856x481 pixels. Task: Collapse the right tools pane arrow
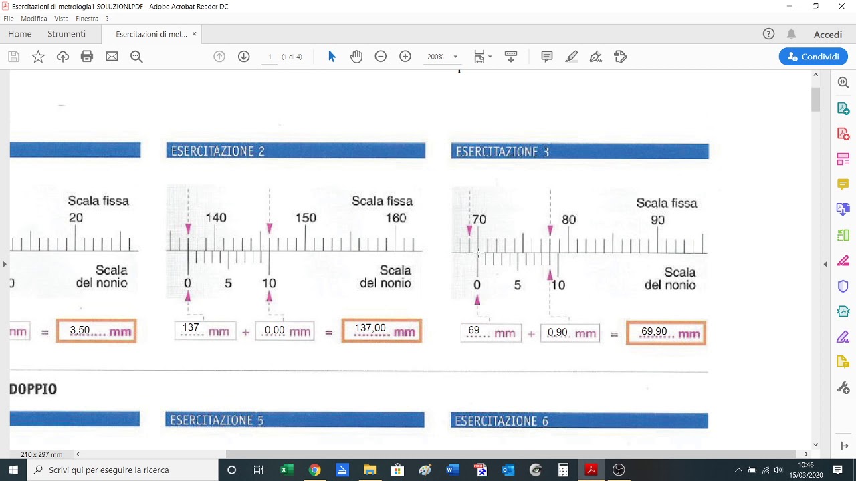(825, 264)
